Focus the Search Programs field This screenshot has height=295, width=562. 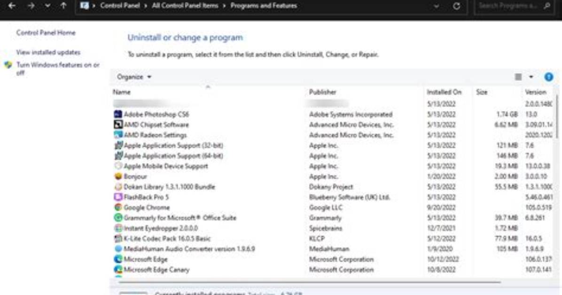click(x=514, y=6)
